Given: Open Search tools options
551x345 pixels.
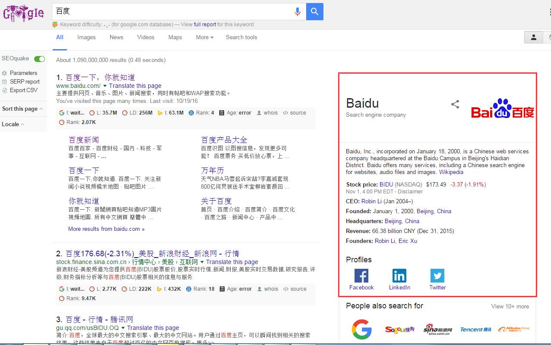Looking at the screenshot, I should click(241, 37).
